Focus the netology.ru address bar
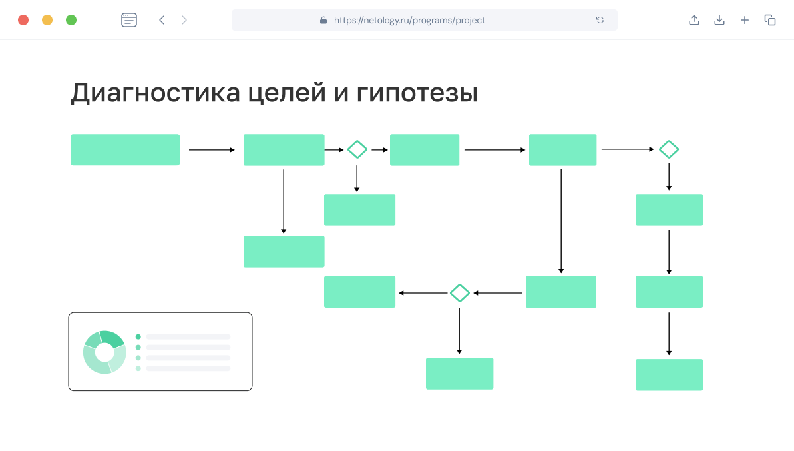The height and width of the screenshot is (451, 794). click(409, 20)
